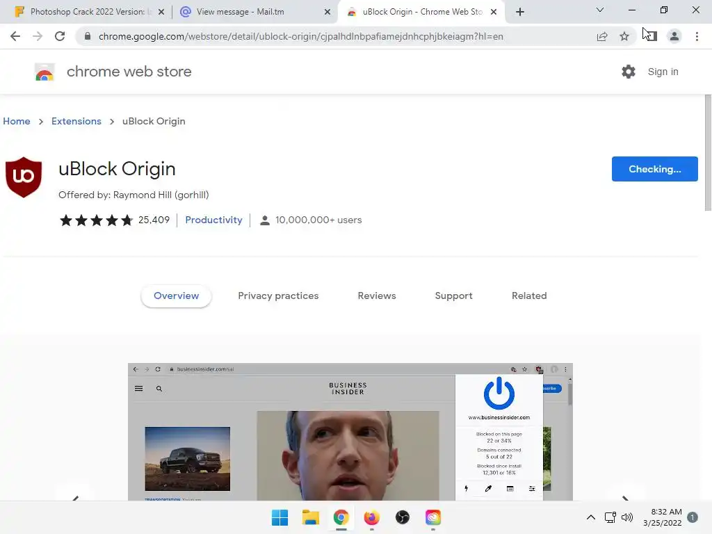The height and width of the screenshot is (534, 712).
Task: Open a new browser tab
Action: (x=520, y=12)
